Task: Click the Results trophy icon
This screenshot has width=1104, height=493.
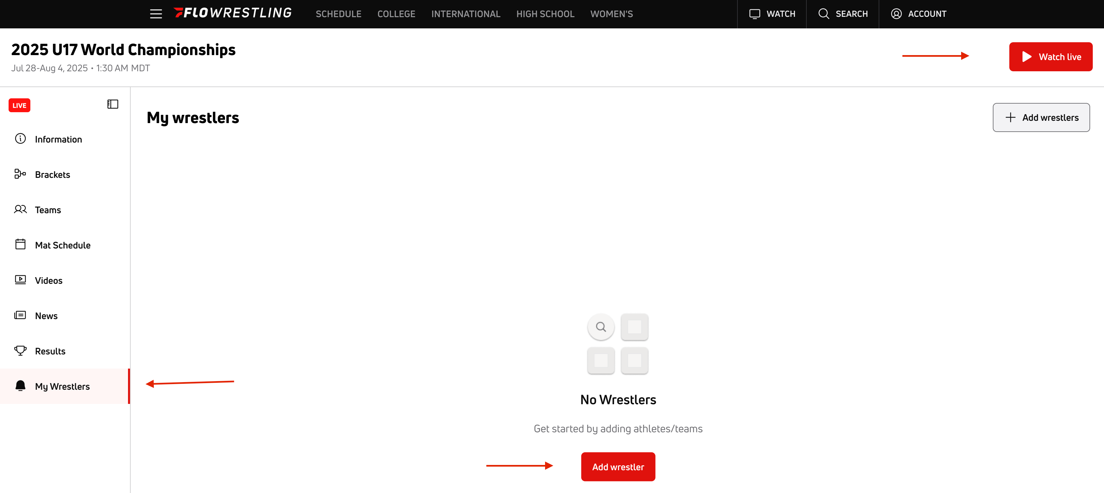Action: (x=20, y=350)
